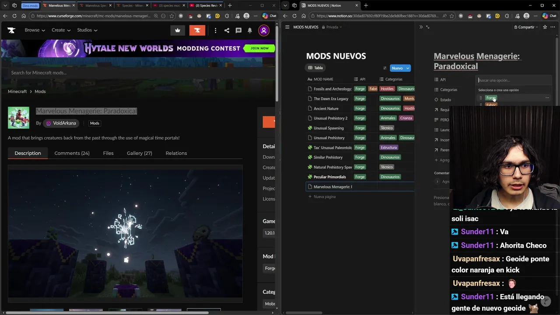Expand the Browse dropdown menu
This screenshot has width=560, height=315.
click(x=35, y=30)
